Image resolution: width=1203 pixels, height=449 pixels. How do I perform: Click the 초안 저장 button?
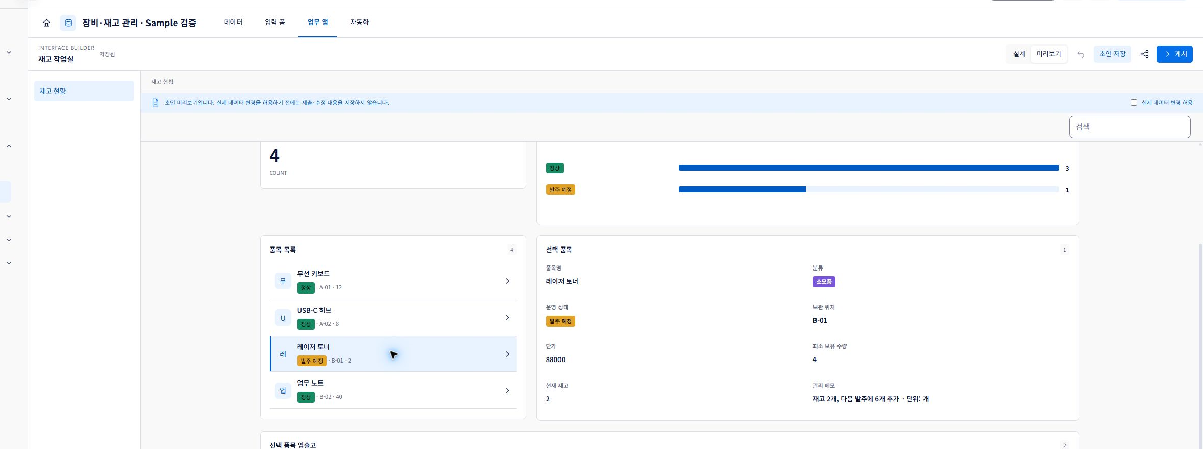[x=1112, y=54]
